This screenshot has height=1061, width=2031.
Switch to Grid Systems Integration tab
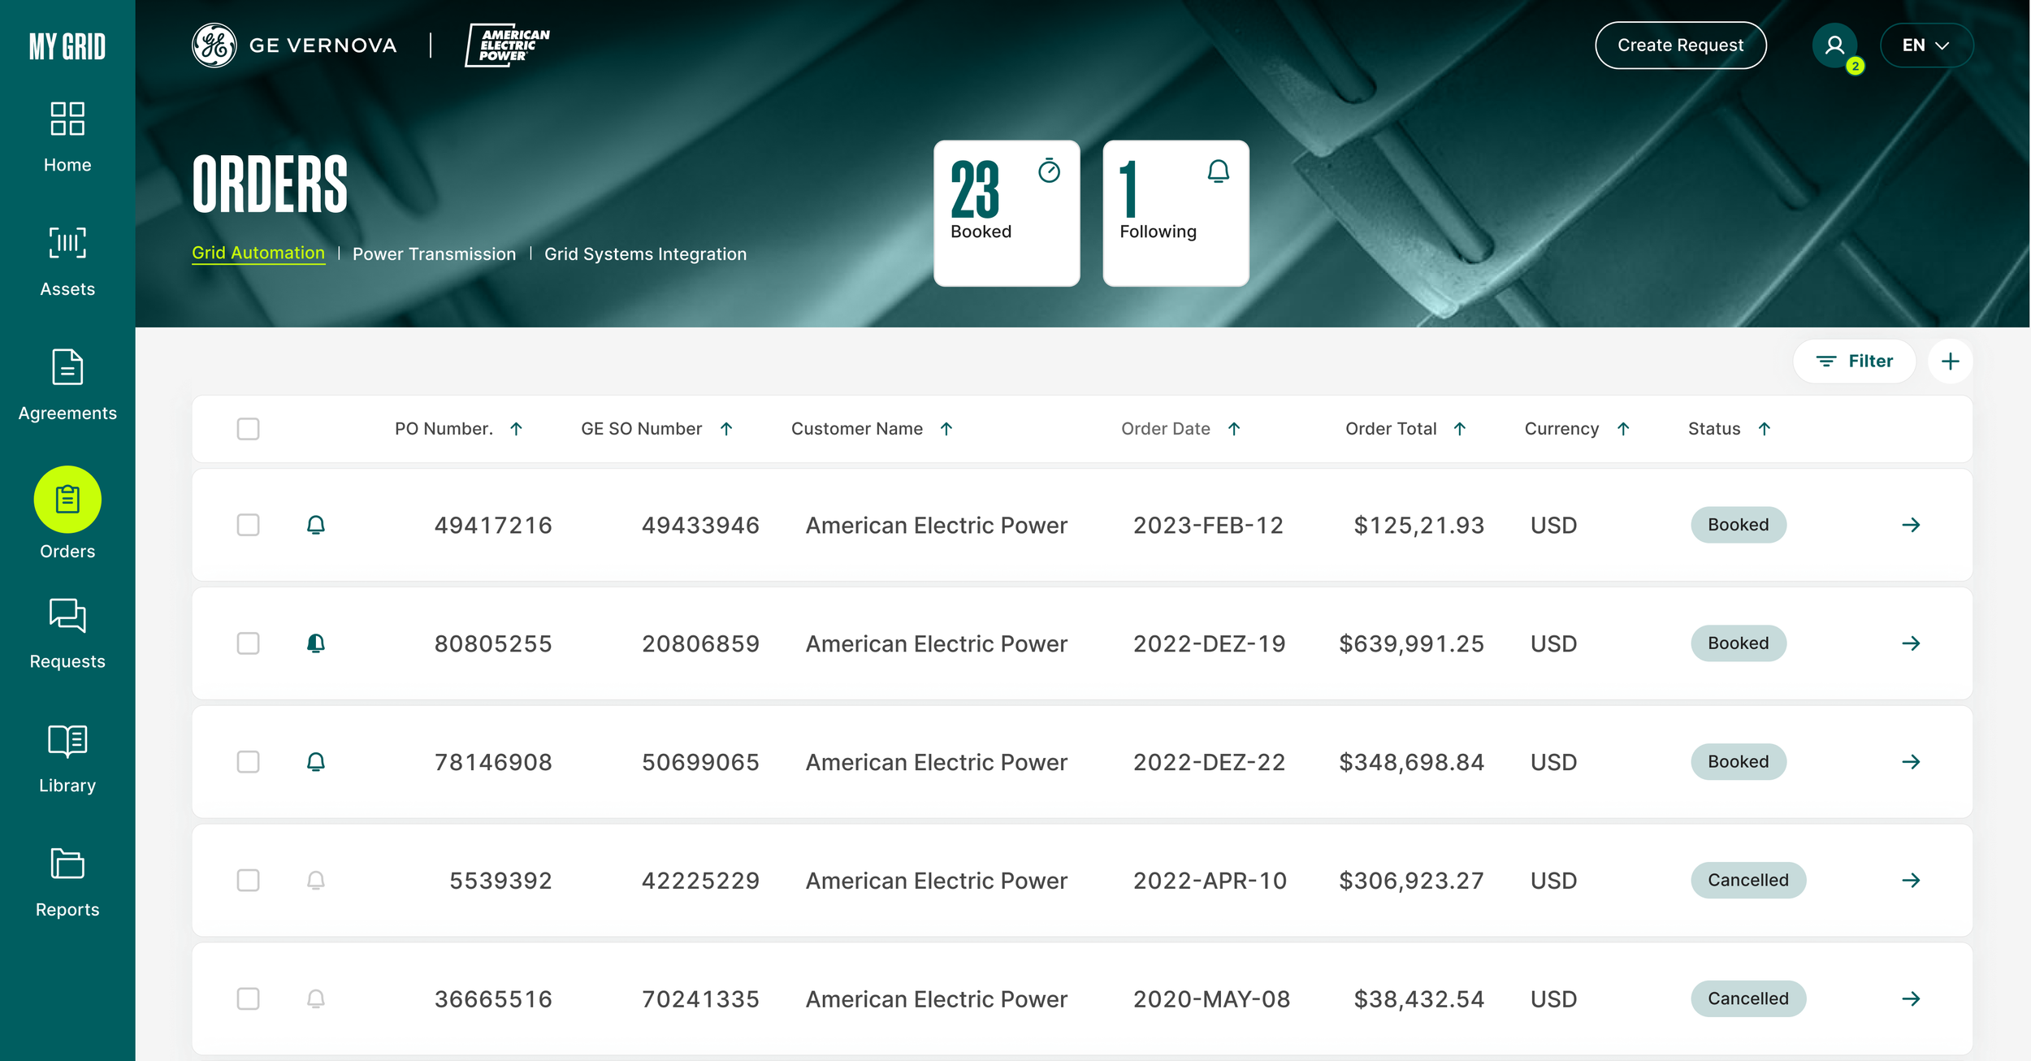point(645,254)
